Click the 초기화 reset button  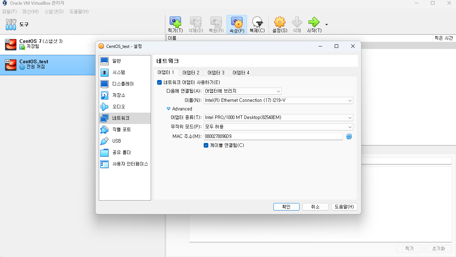pos(438,248)
